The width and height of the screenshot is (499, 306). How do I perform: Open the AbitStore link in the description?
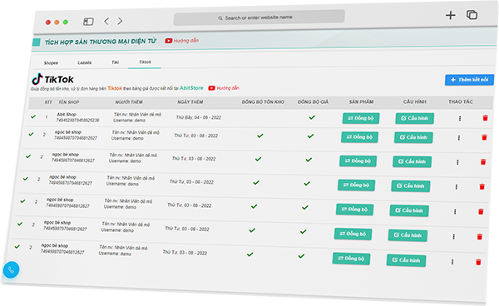click(x=191, y=88)
